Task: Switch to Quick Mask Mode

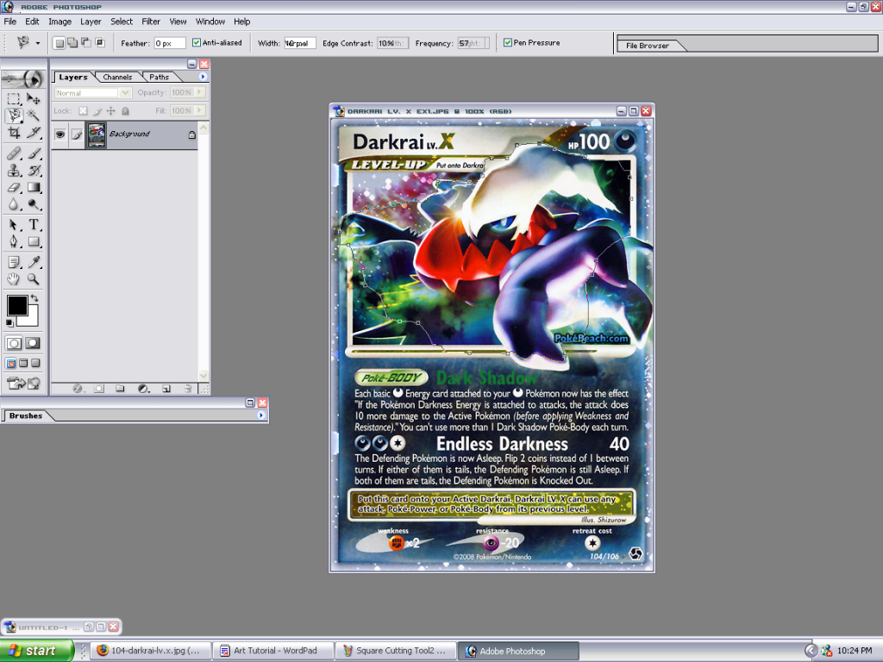Action: [34, 343]
